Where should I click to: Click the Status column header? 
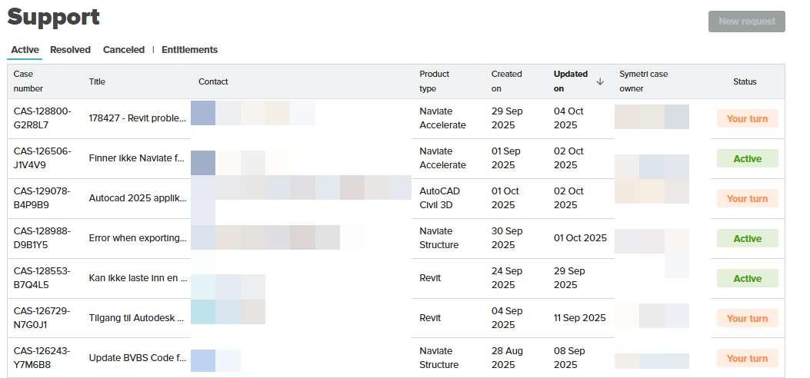point(744,81)
